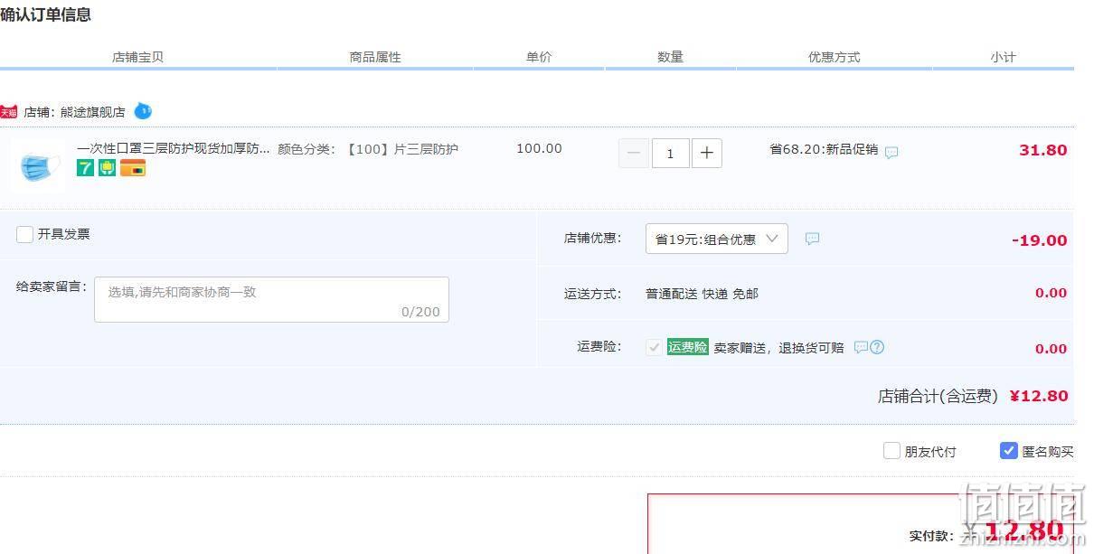Expand the 省19元:组合优惠 store discount dropdown
The height and width of the screenshot is (554, 1094).
point(717,239)
